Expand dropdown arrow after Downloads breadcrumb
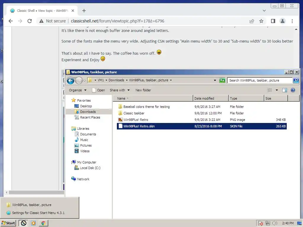Screen dimensions: 303x227 (x=127, y=80)
